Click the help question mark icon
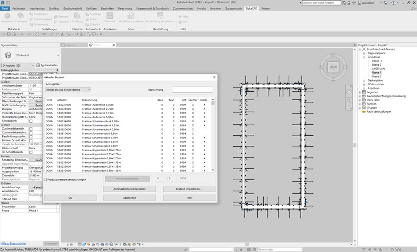Screen dimensions: 417x252 click(393, 3)
